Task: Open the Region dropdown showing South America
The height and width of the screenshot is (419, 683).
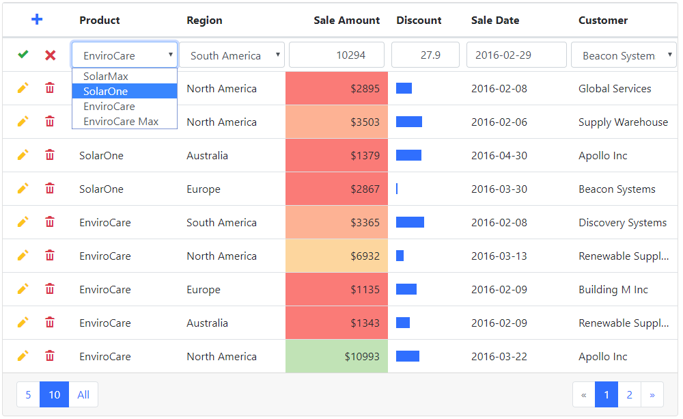Action: pos(232,55)
